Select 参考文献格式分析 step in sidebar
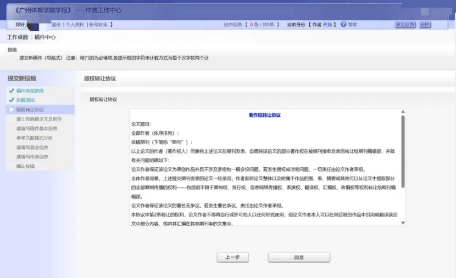Viewport: 456px width, 278px height. pyautogui.click(x=35, y=138)
